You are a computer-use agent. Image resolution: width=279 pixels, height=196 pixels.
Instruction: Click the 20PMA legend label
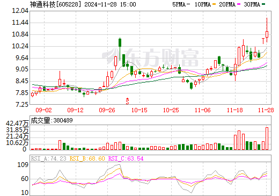click(x=227, y=4)
